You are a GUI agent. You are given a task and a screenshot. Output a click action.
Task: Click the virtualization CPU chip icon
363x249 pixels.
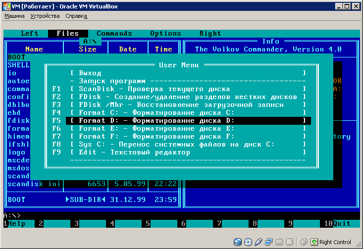(x=288, y=242)
